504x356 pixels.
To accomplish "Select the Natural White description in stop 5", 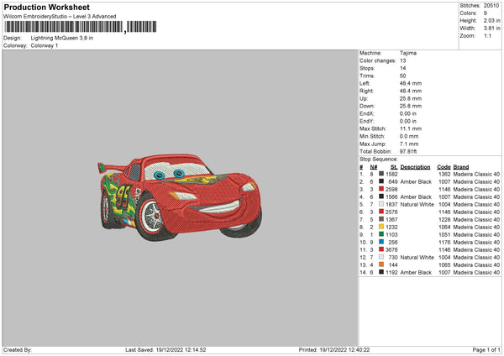I will (417, 204).
